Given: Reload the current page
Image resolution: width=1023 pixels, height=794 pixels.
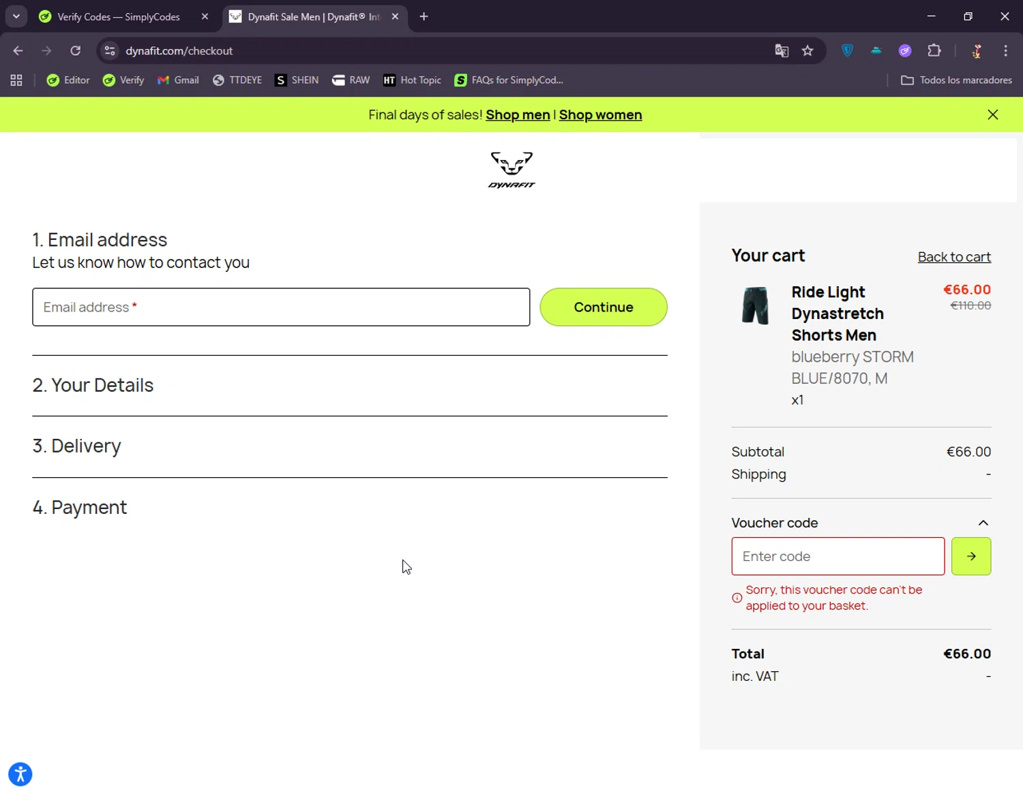Looking at the screenshot, I should click(x=76, y=50).
